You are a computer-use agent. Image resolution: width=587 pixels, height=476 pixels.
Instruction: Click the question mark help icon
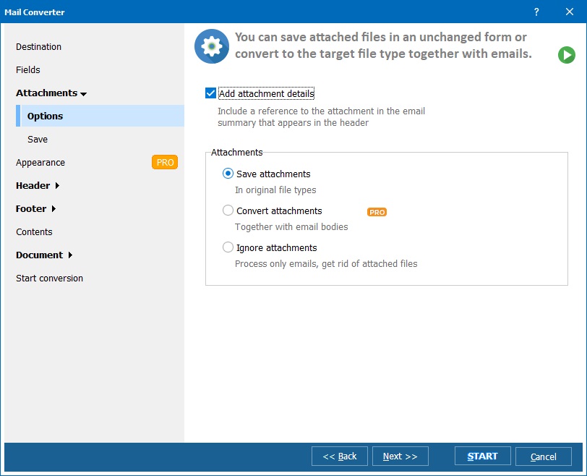[x=536, y=12]
